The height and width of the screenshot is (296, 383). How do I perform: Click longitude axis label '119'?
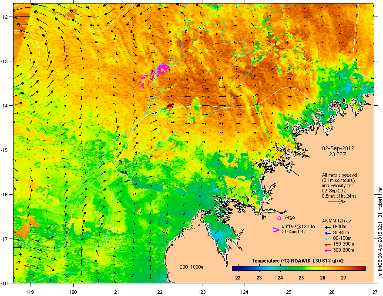coord(30,292)
